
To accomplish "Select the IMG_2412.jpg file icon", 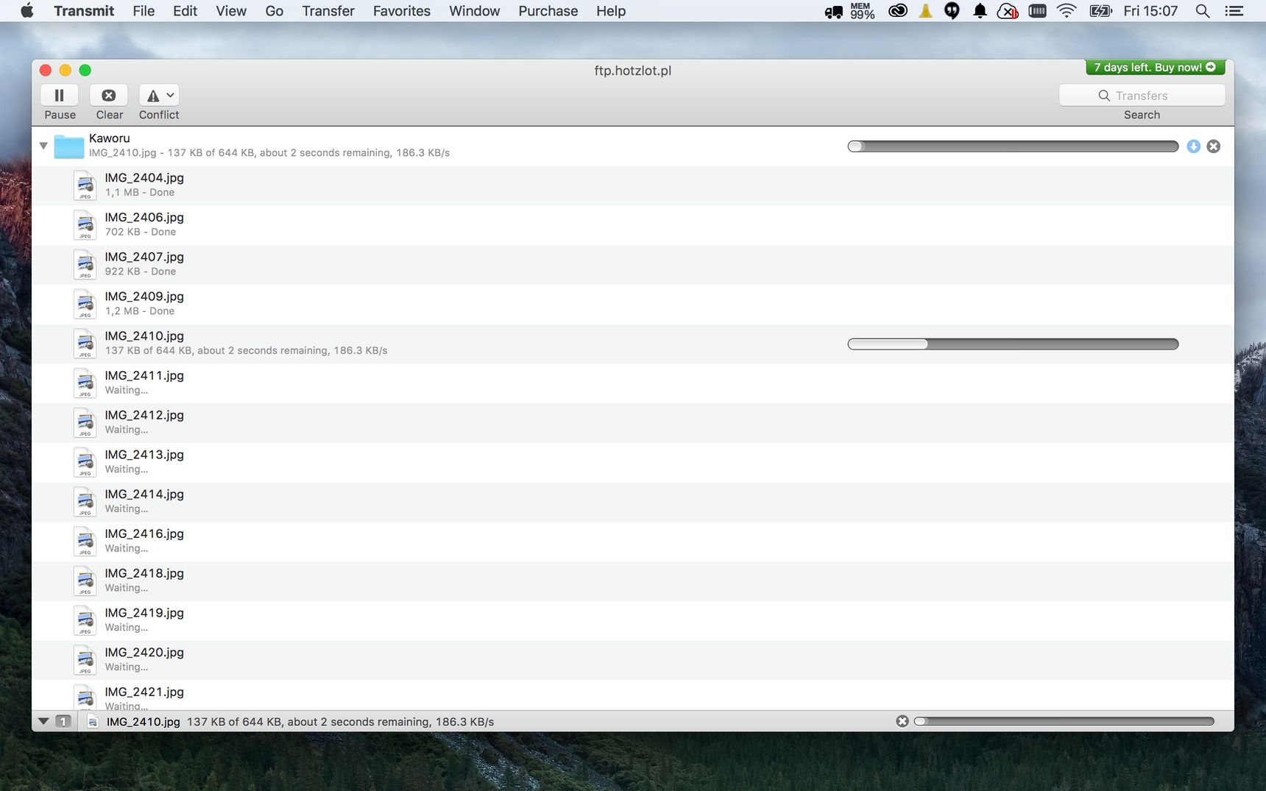I will (x=85, y=423).
